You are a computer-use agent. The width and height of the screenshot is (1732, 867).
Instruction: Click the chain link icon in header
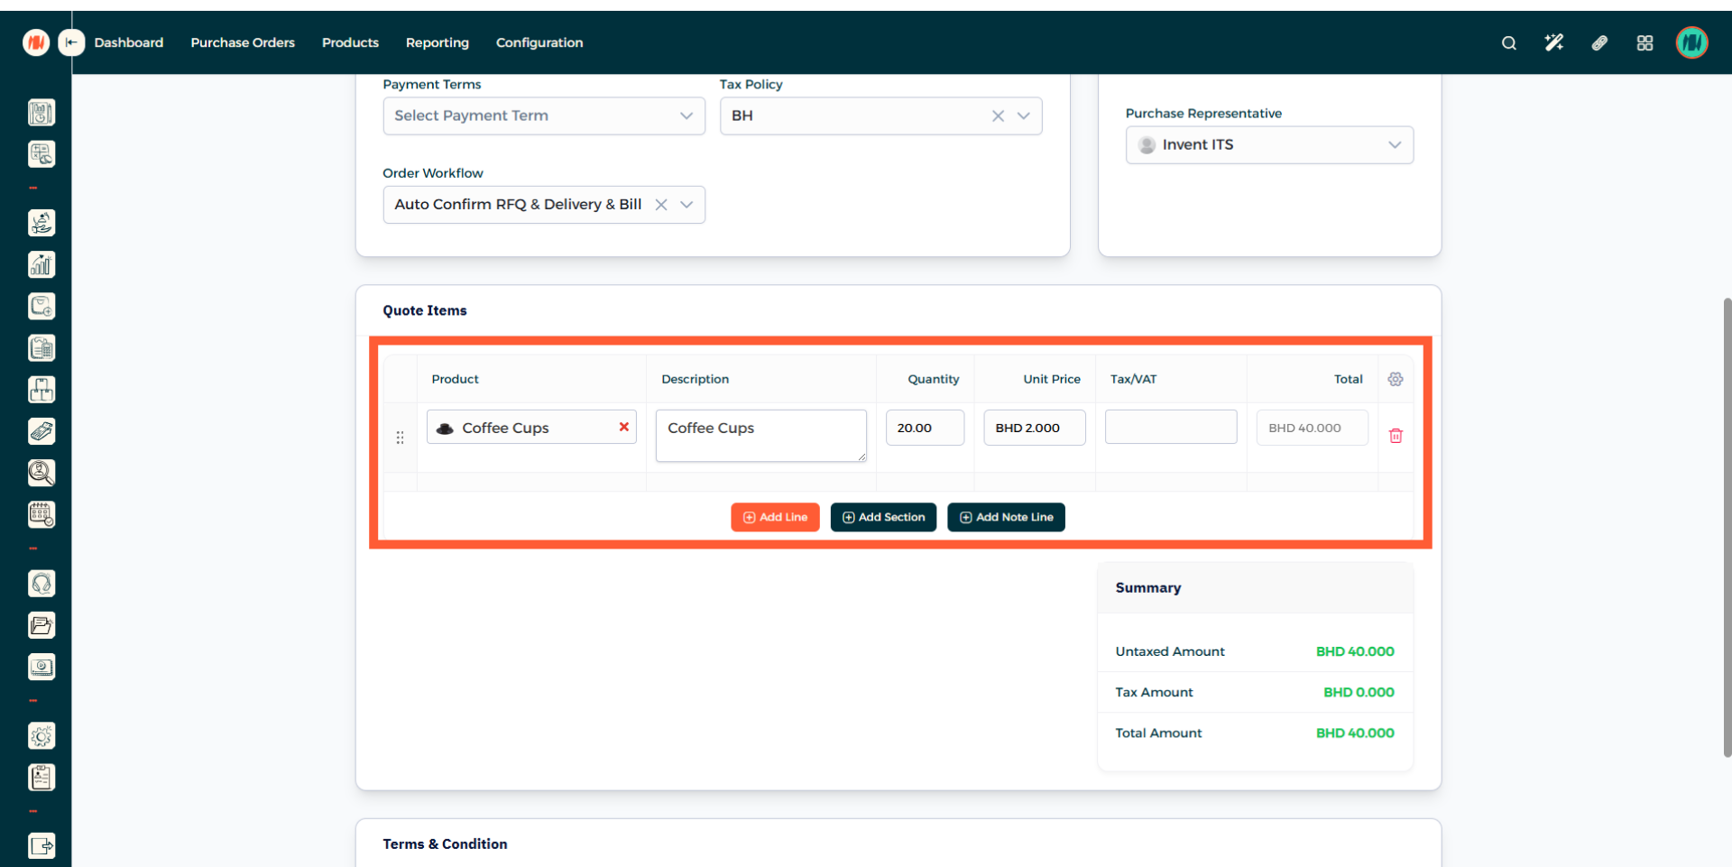[x=1599, y=43]
